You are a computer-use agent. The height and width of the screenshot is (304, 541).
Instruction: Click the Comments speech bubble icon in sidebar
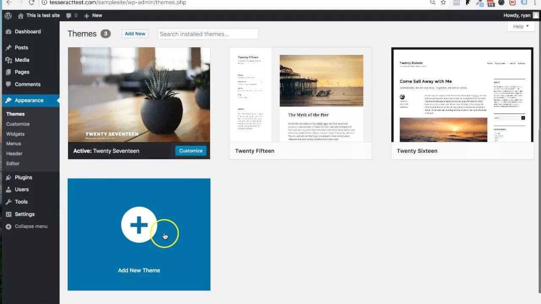(8, 84)
